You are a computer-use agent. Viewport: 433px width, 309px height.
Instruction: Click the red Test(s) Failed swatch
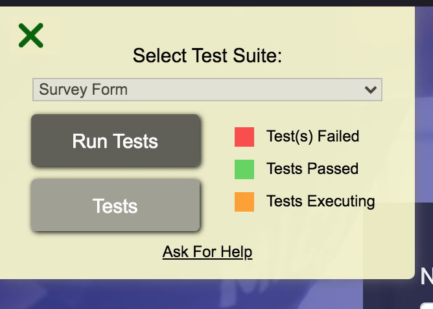point(244,137)
